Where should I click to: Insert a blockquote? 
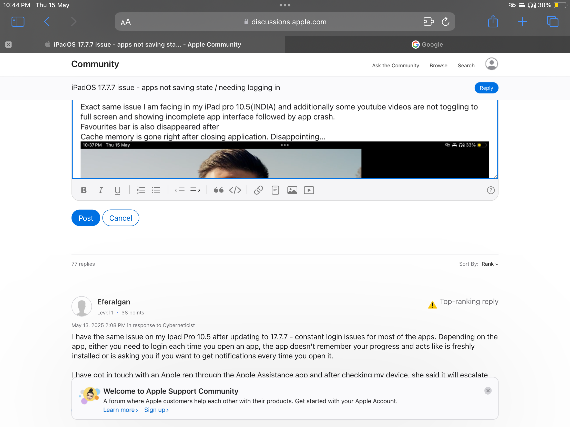tap(219, 190)
